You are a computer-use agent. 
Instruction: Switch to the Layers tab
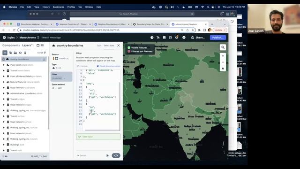click(x=27, y=45)
